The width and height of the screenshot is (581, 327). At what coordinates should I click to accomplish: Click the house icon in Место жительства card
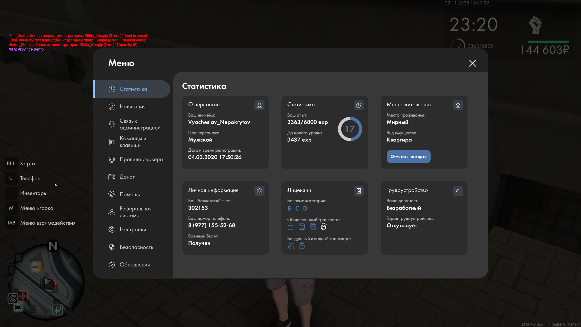pos(458,105)
